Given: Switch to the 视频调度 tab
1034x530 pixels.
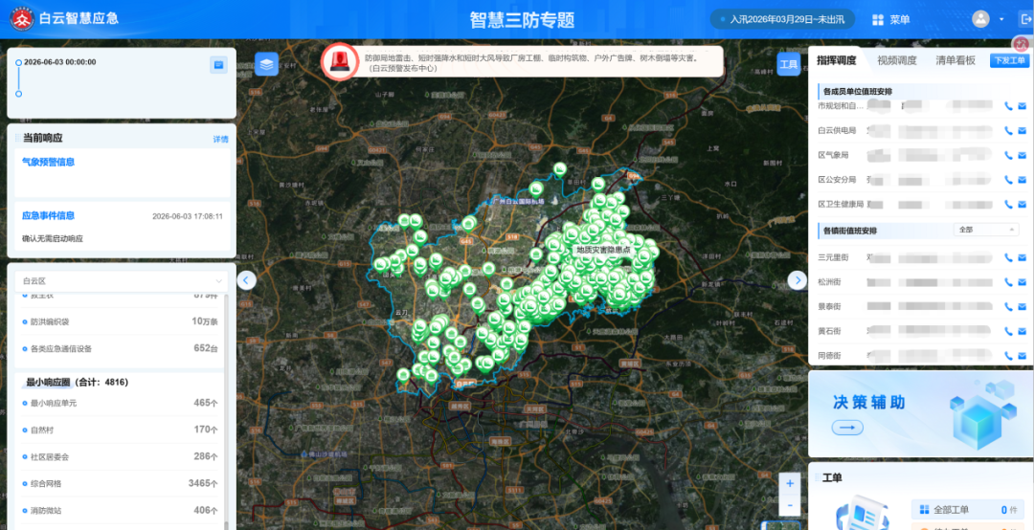Looking at the screenshot, I should coord(897,60).
